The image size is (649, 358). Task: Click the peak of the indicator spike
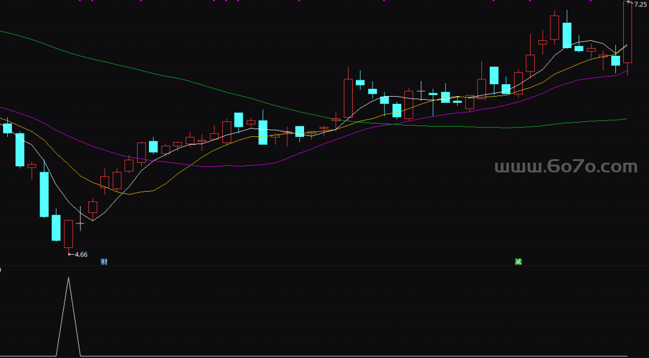[x=69, y=278]
